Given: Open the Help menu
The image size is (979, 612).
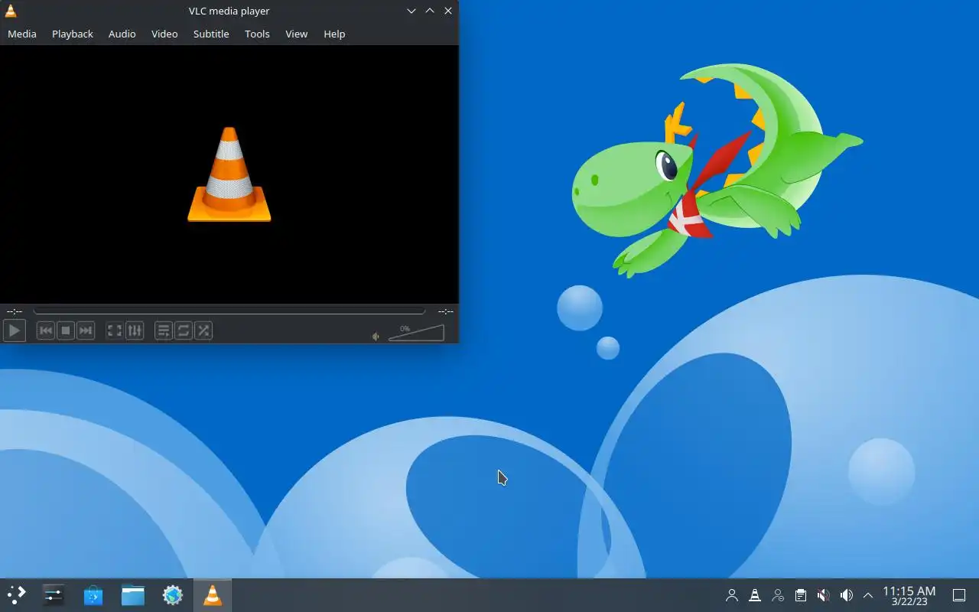Looking at the screenshot, I should pyautogui.click(x=334, y=34).
